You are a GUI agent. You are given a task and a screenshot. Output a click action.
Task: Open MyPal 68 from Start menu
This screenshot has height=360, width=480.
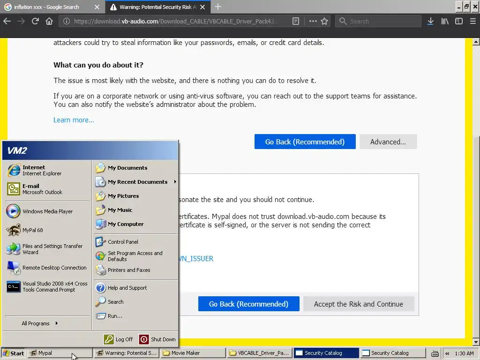47,230
